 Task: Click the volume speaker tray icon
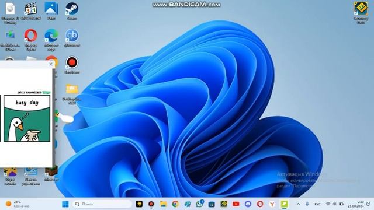(x=334, y=204)
